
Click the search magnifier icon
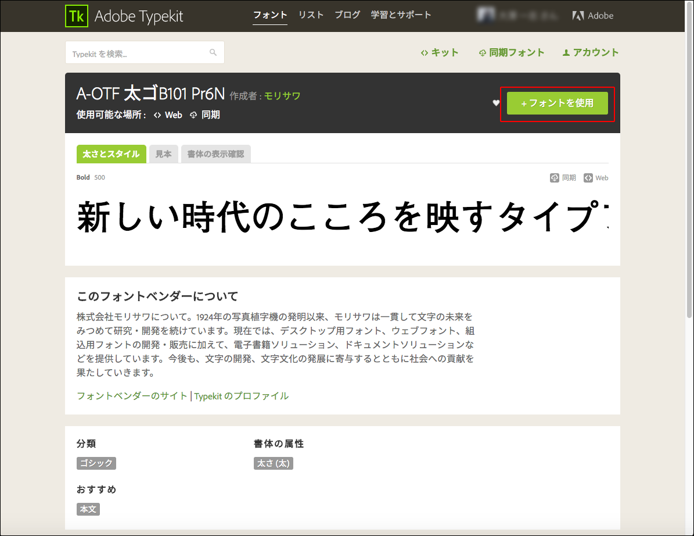pyautogui.click(x=213, y=52)
